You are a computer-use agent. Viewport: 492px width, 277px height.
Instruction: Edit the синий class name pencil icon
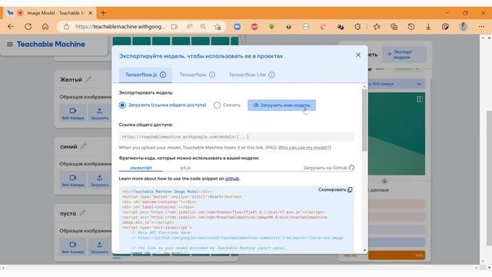(x=84, y=146)
